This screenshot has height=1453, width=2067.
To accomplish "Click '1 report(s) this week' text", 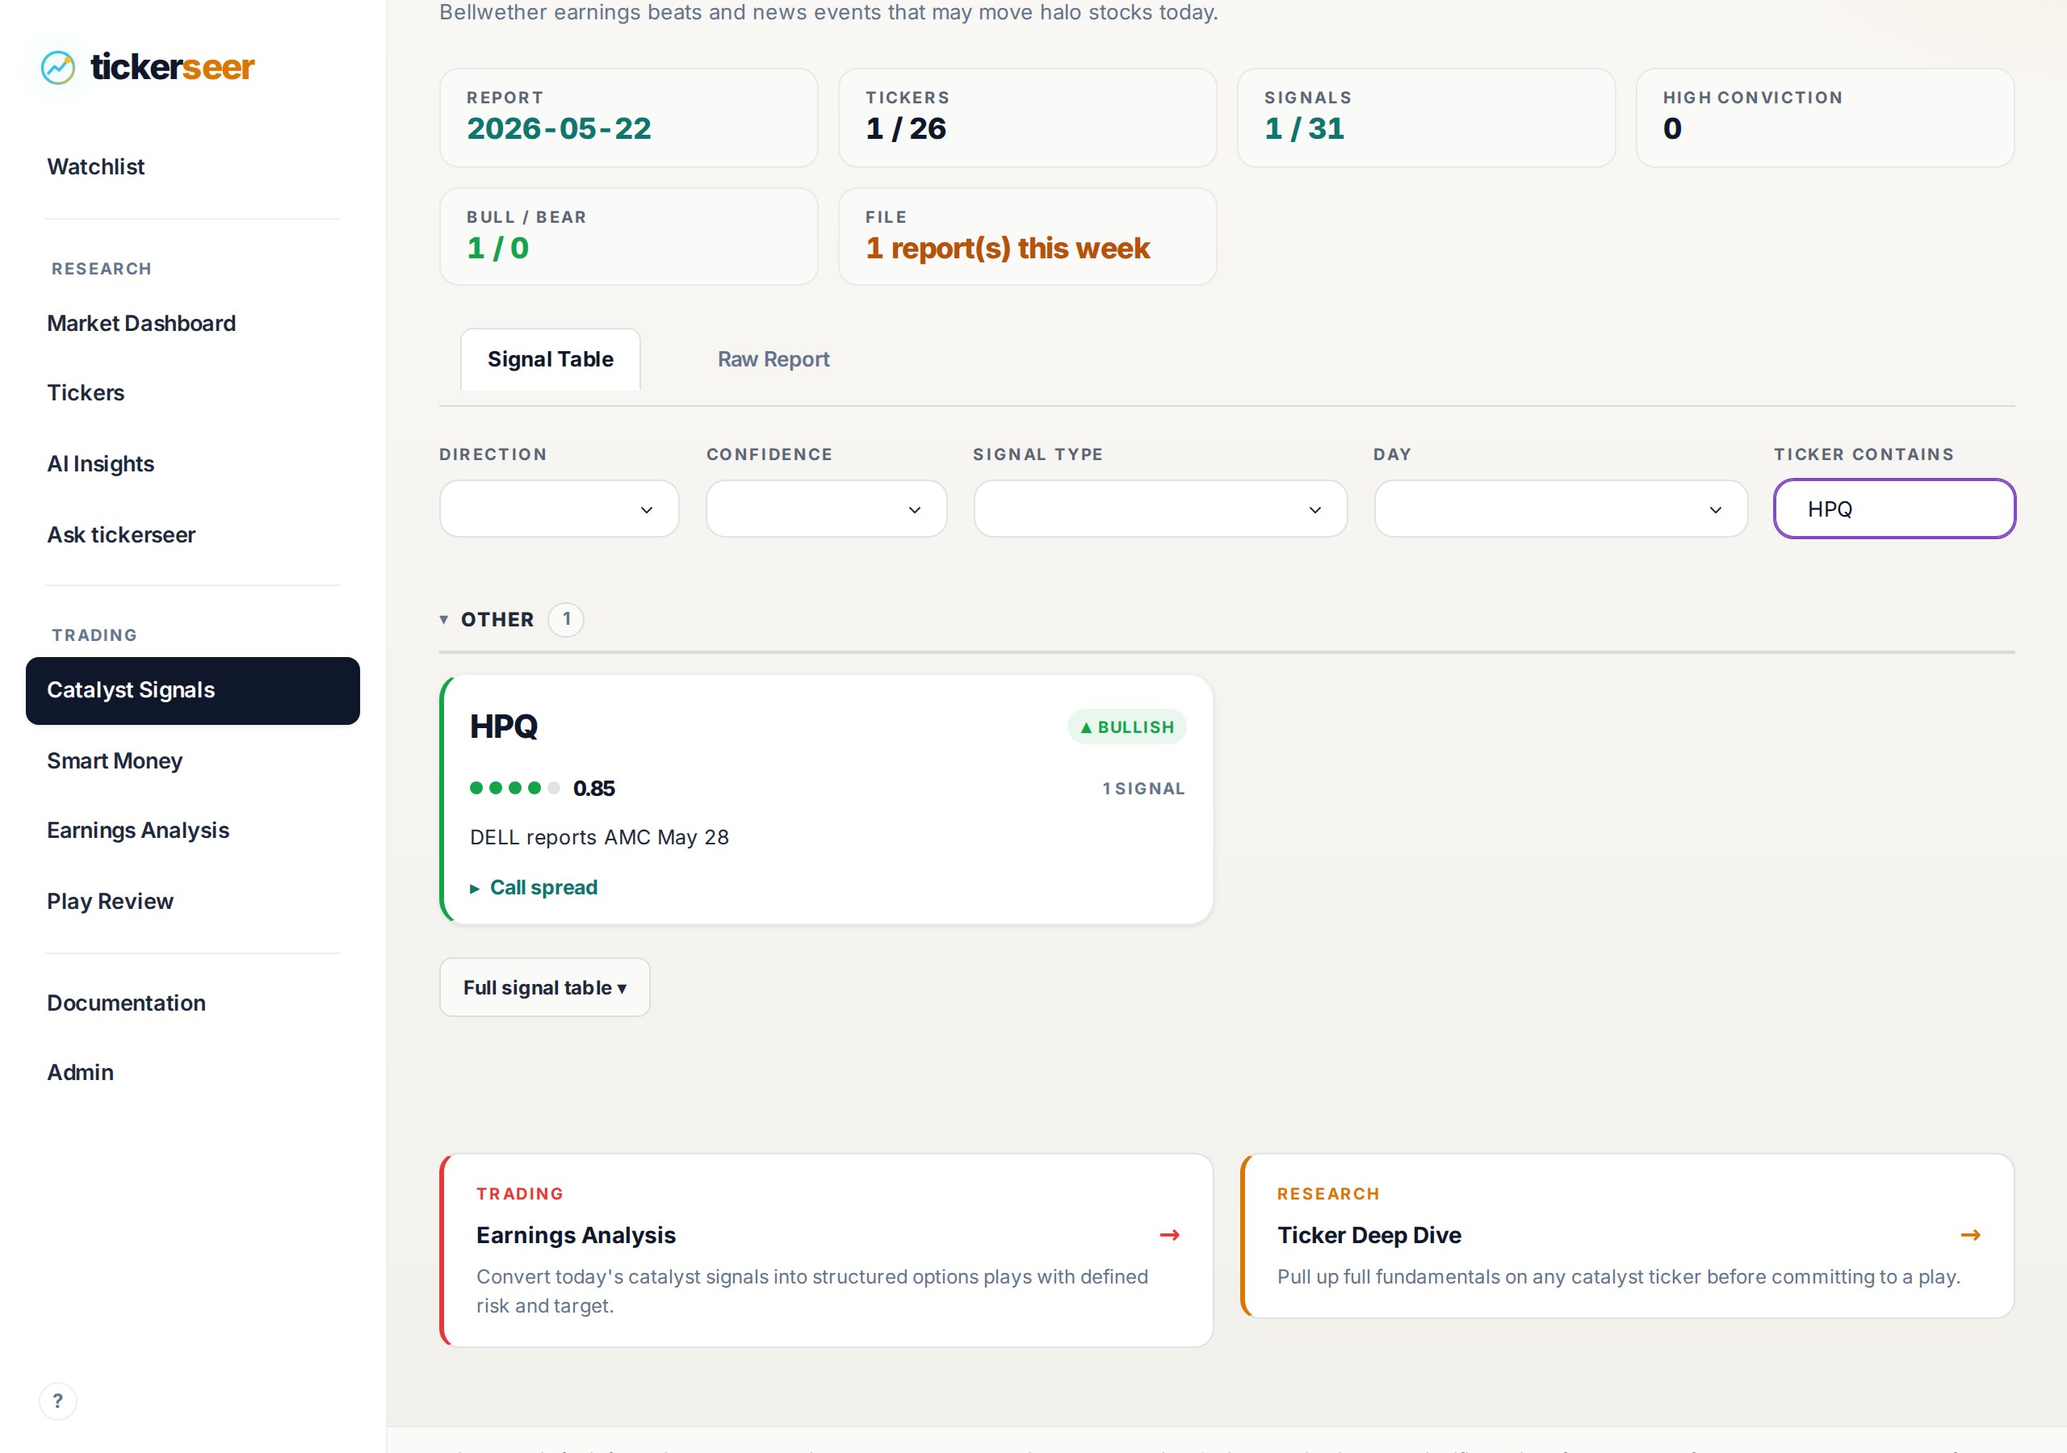I will coord(1008,249).
